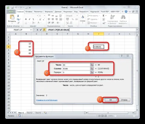The image size is (145, 124).
Task: Open the Name Box dropdown arrow
Action: point(31,30)
